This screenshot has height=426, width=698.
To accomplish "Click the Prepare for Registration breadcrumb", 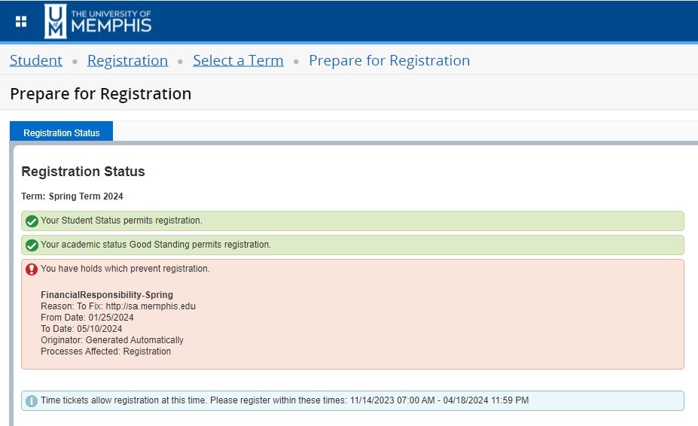I will coord(389,61).
